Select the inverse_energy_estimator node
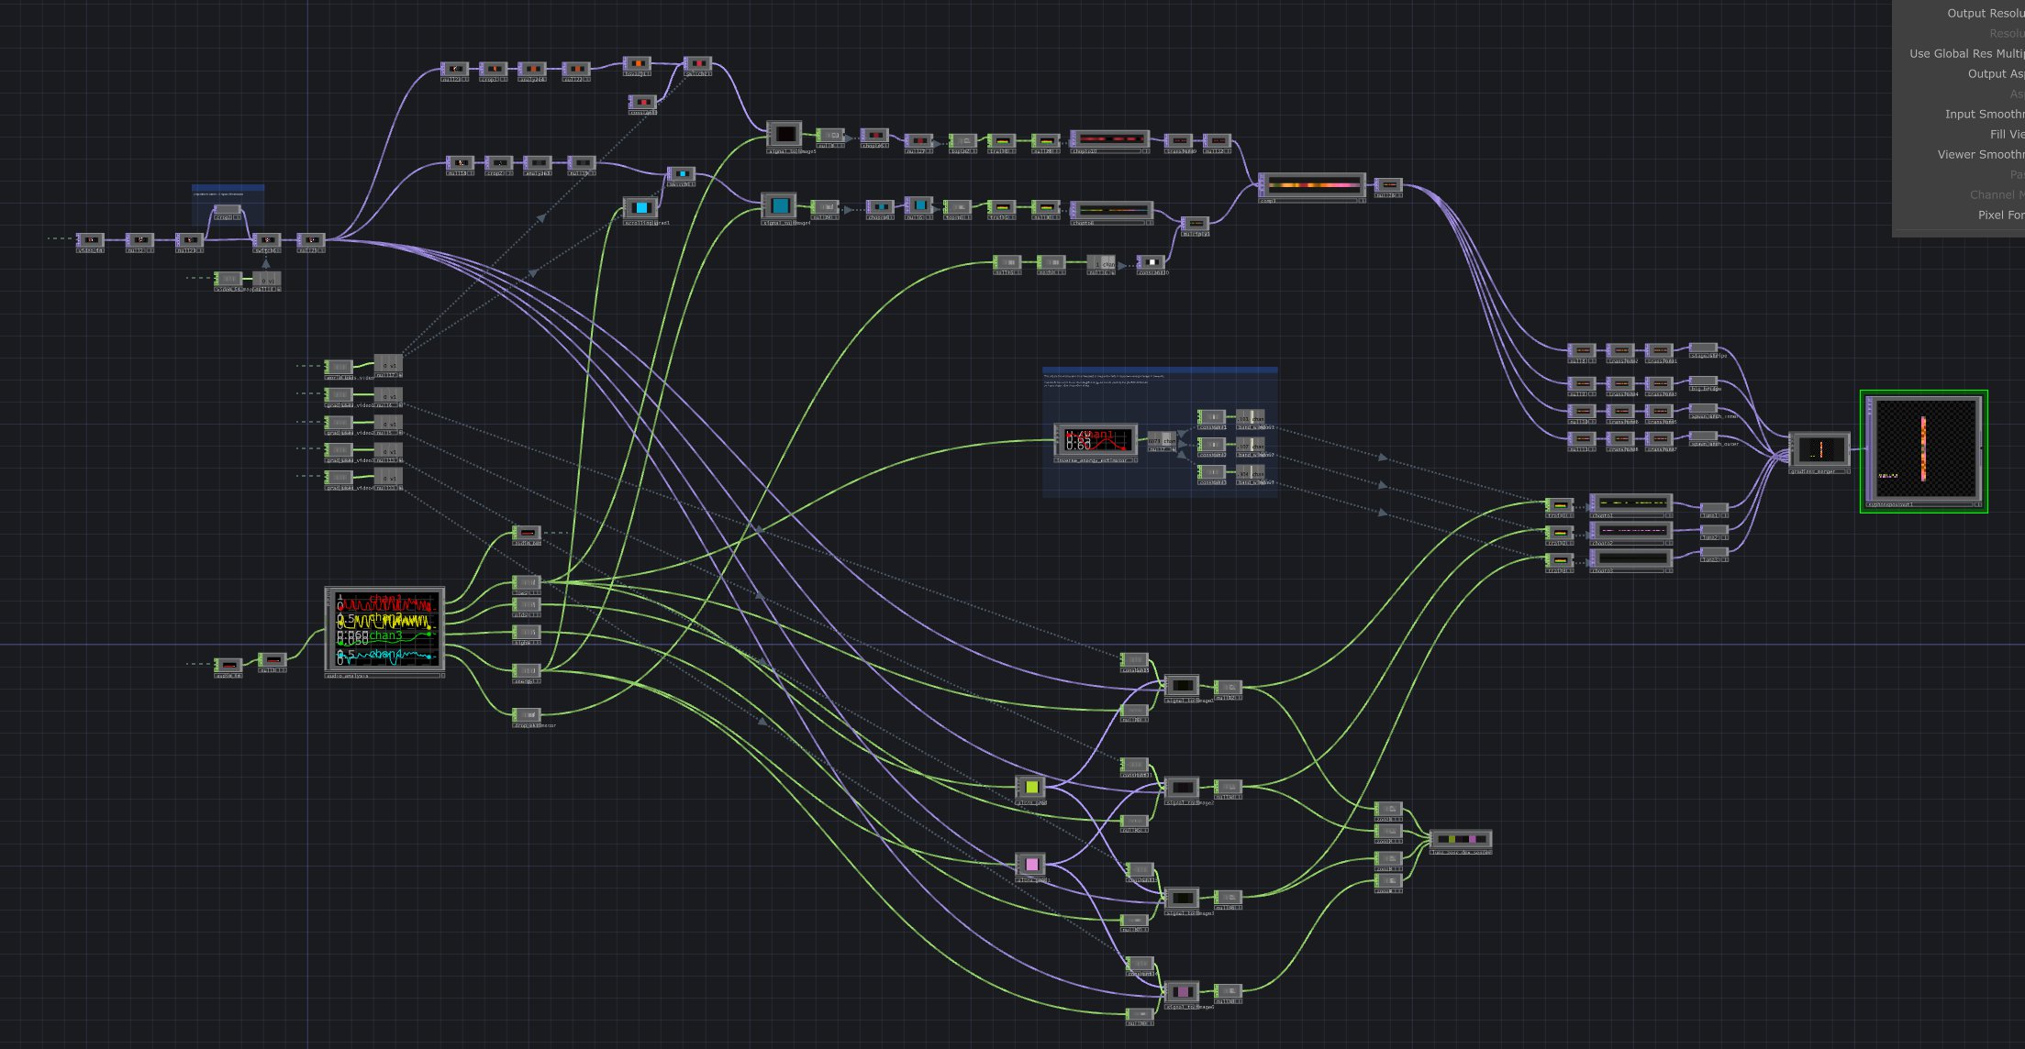This screenshot has width=2025, height=1049. pyautogui.click(x=1096, y=443)
